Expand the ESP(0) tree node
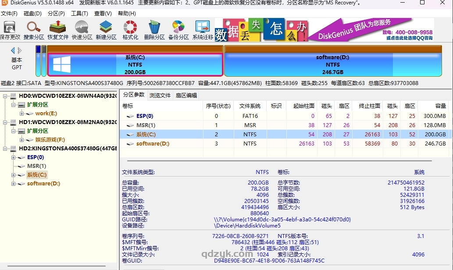 click(x=14, y=157)
